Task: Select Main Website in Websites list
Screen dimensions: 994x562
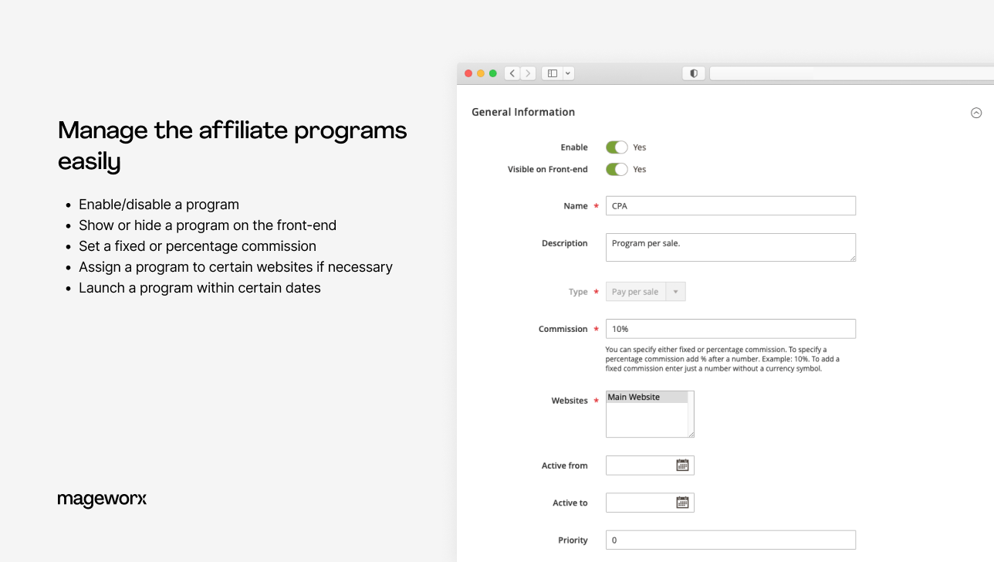Action: click(646, 397)
